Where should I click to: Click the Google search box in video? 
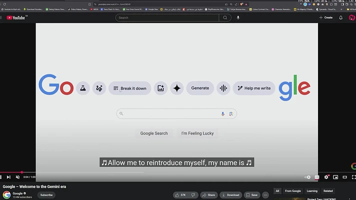[176, 113]
